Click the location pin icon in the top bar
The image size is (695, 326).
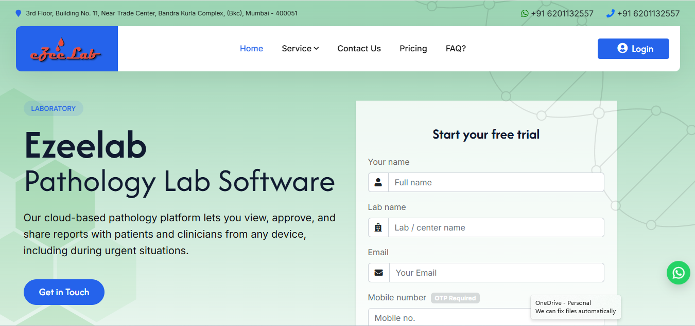(x=19, y=13)
